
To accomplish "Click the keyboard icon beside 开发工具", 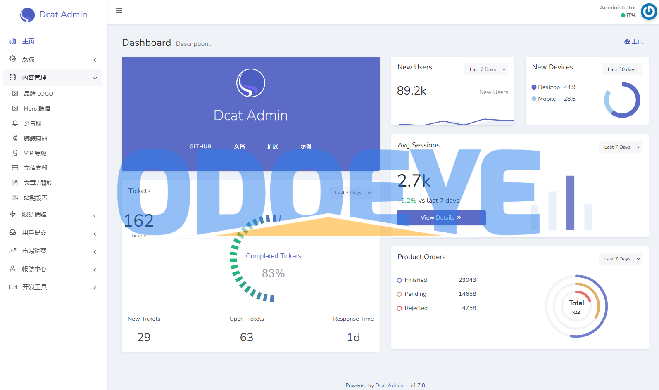I will point(13,287).
